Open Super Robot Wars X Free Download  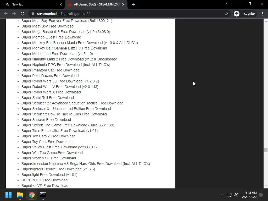51,92
